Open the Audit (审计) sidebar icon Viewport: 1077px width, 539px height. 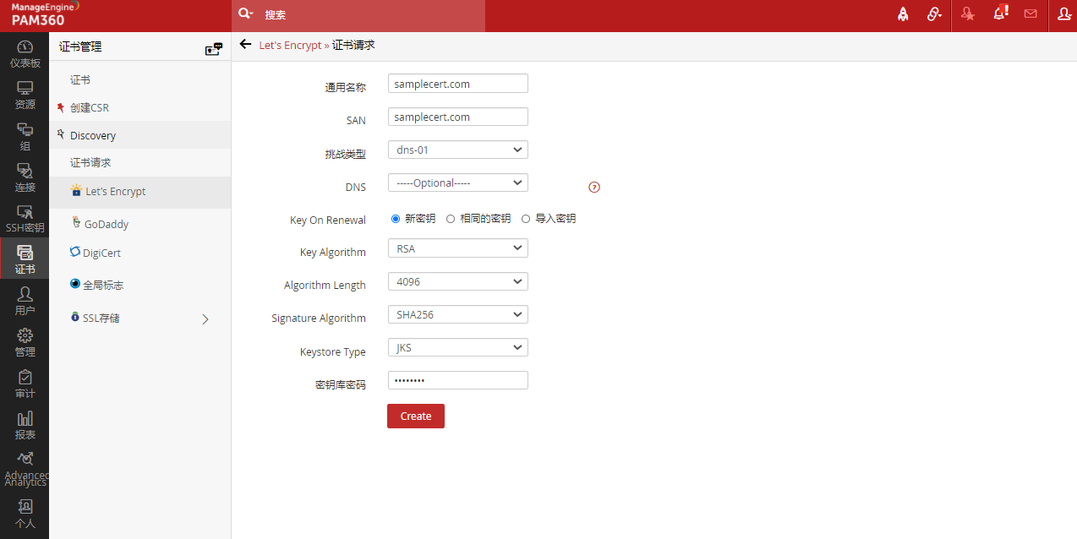coord(25,384)
